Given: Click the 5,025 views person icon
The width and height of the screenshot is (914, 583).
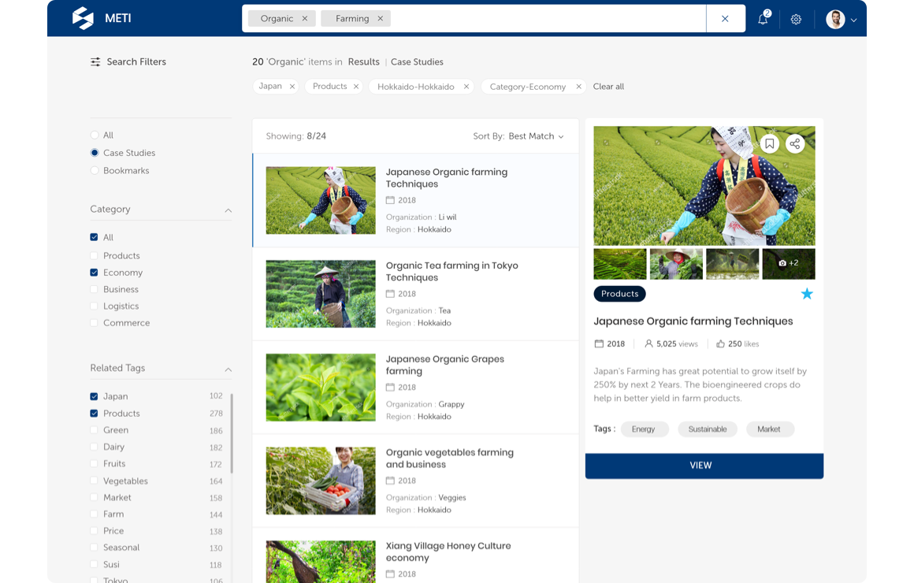Looking at the screenshot, I should pos(648,344).
